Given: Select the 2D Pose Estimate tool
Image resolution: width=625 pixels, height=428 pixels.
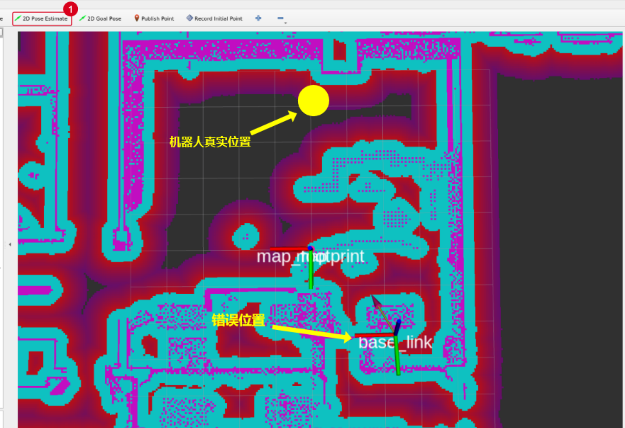Looking at the screenshot, I should point(42,19).
